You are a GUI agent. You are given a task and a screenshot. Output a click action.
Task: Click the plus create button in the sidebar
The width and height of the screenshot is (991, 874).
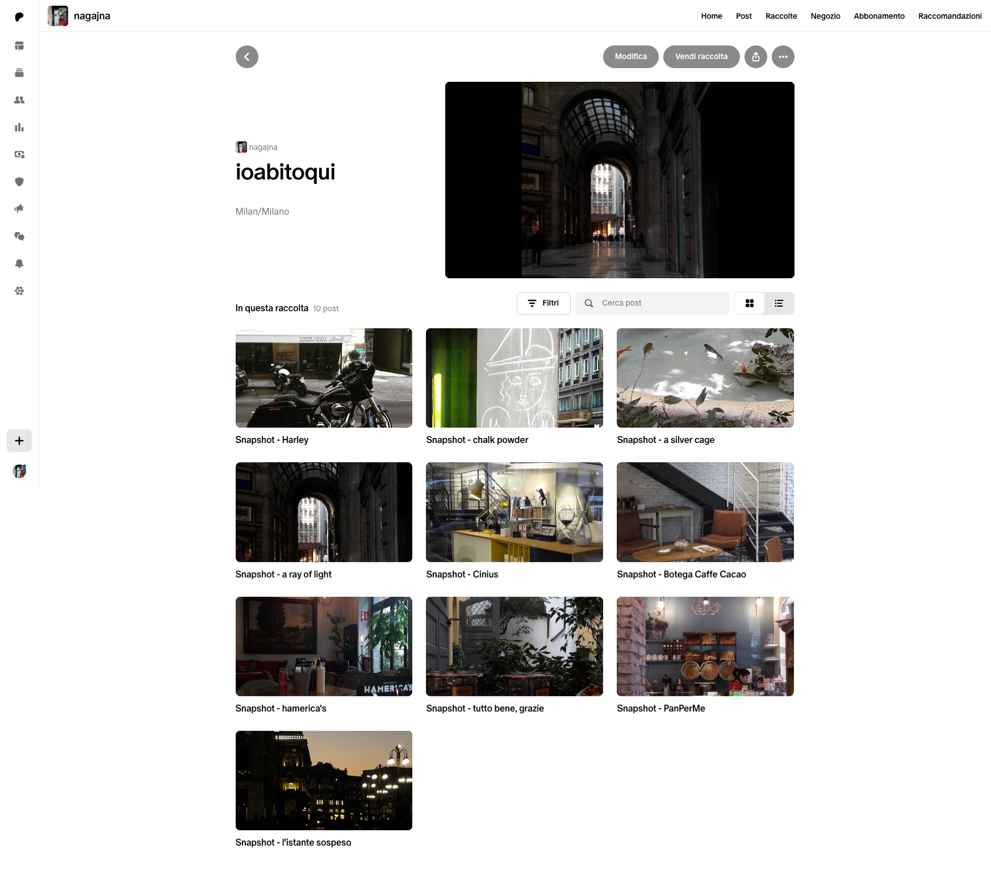tap(19, 441)
